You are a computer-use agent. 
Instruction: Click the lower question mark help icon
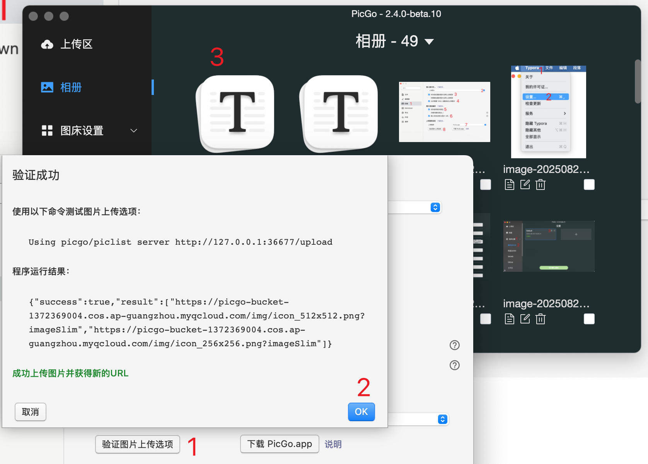(x=455, y=365)
